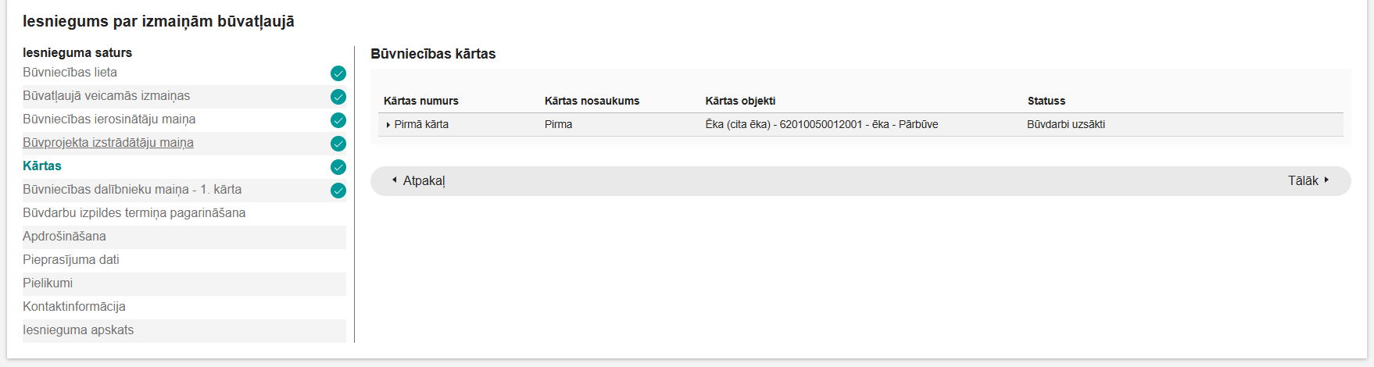Click checkmark icon beside Būvprojekta izstrādātāju maiņa
Image resolution: width=1374 pixels, height=367 pixels.
338,144
